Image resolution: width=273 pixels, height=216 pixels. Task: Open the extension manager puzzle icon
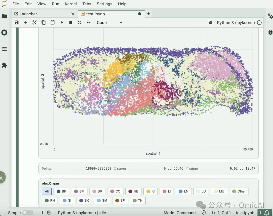point(4,65)
